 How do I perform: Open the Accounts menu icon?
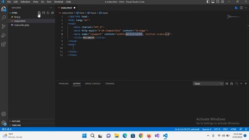4,114
